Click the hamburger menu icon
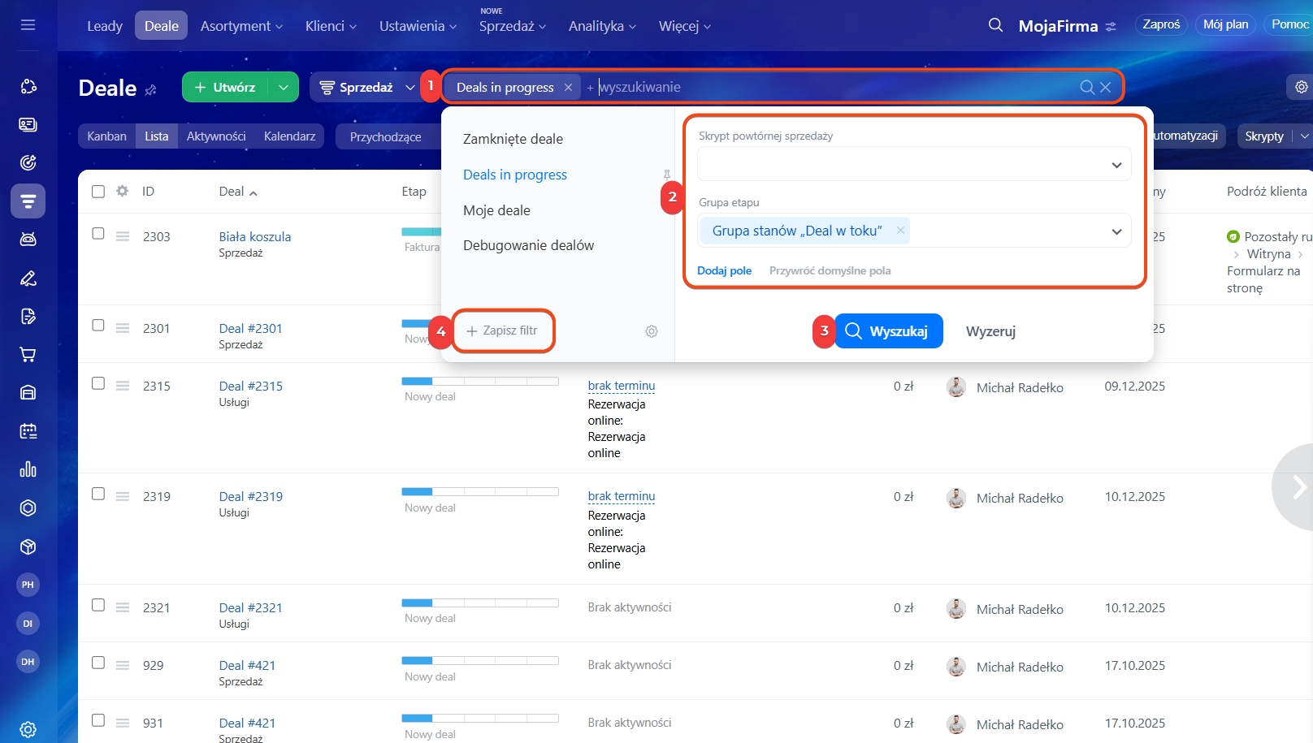 click(28, 25)
